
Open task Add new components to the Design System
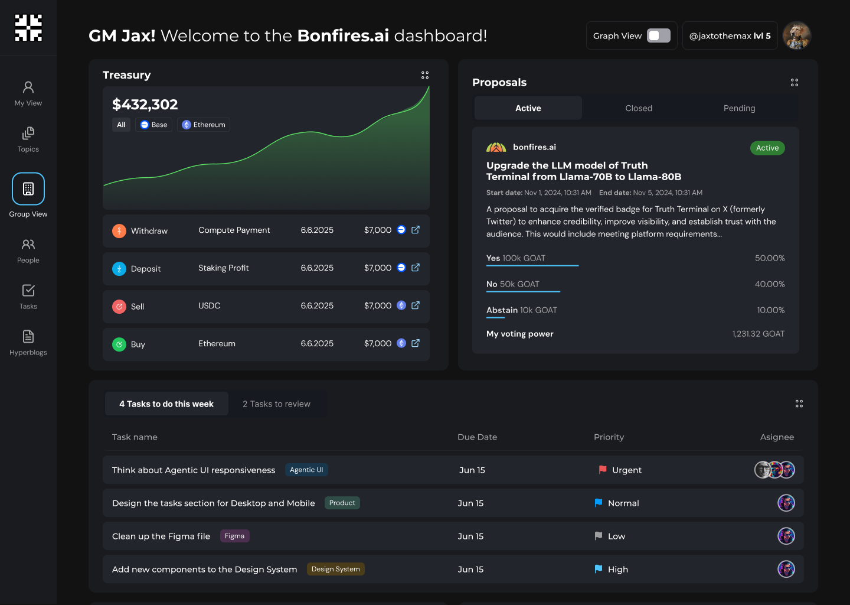coord(205,569)
